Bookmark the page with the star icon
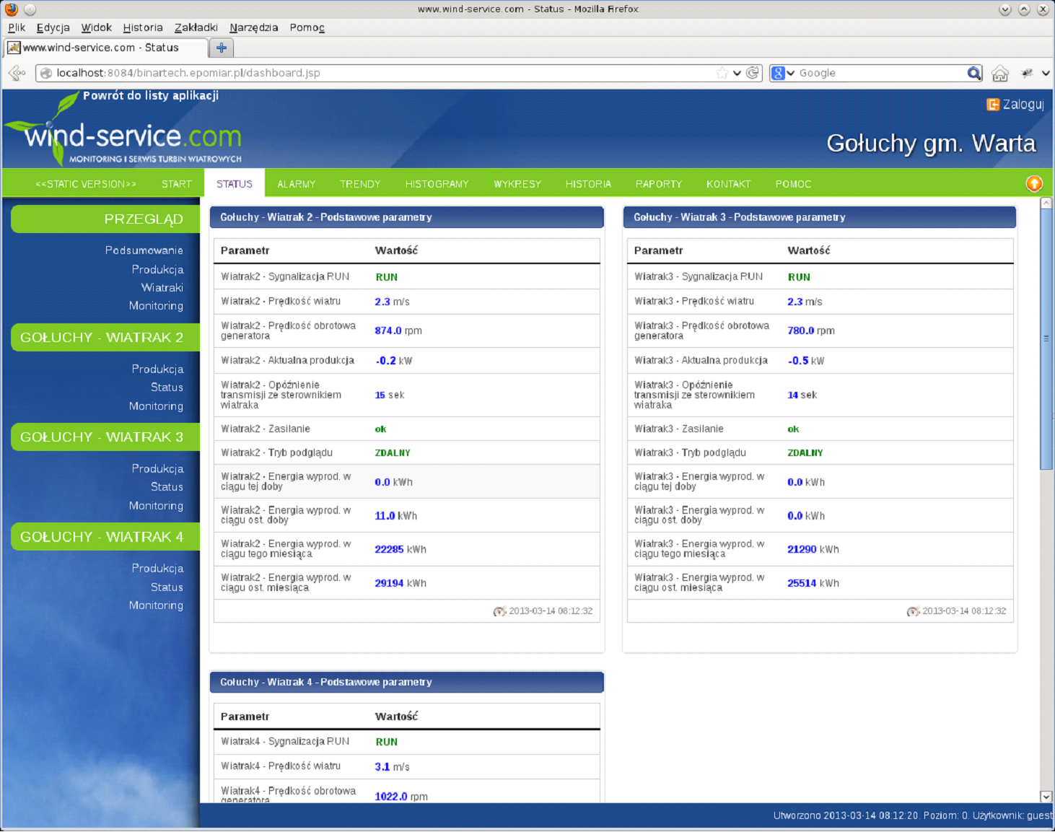The width and height of the screenshot is (1055, 832). [x=722, y=73]
